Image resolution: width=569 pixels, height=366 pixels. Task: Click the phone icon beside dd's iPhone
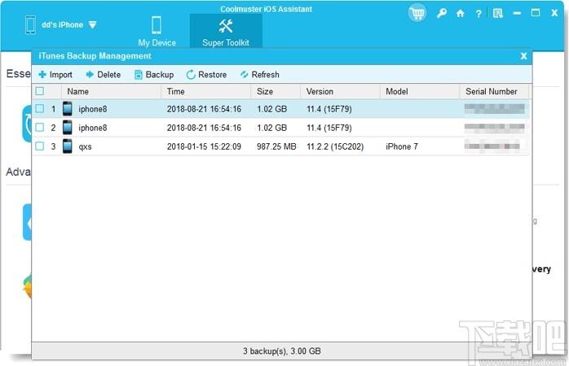[x=30, y=25]
